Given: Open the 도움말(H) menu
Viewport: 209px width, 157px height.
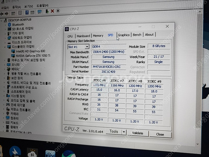Looking at the screenshot, I should (x=42, y=6).
